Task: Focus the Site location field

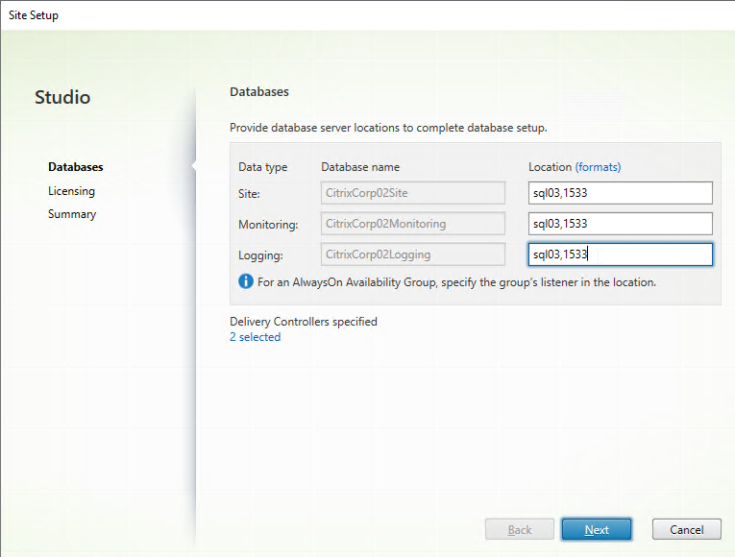Action: [x=620, y=193]
